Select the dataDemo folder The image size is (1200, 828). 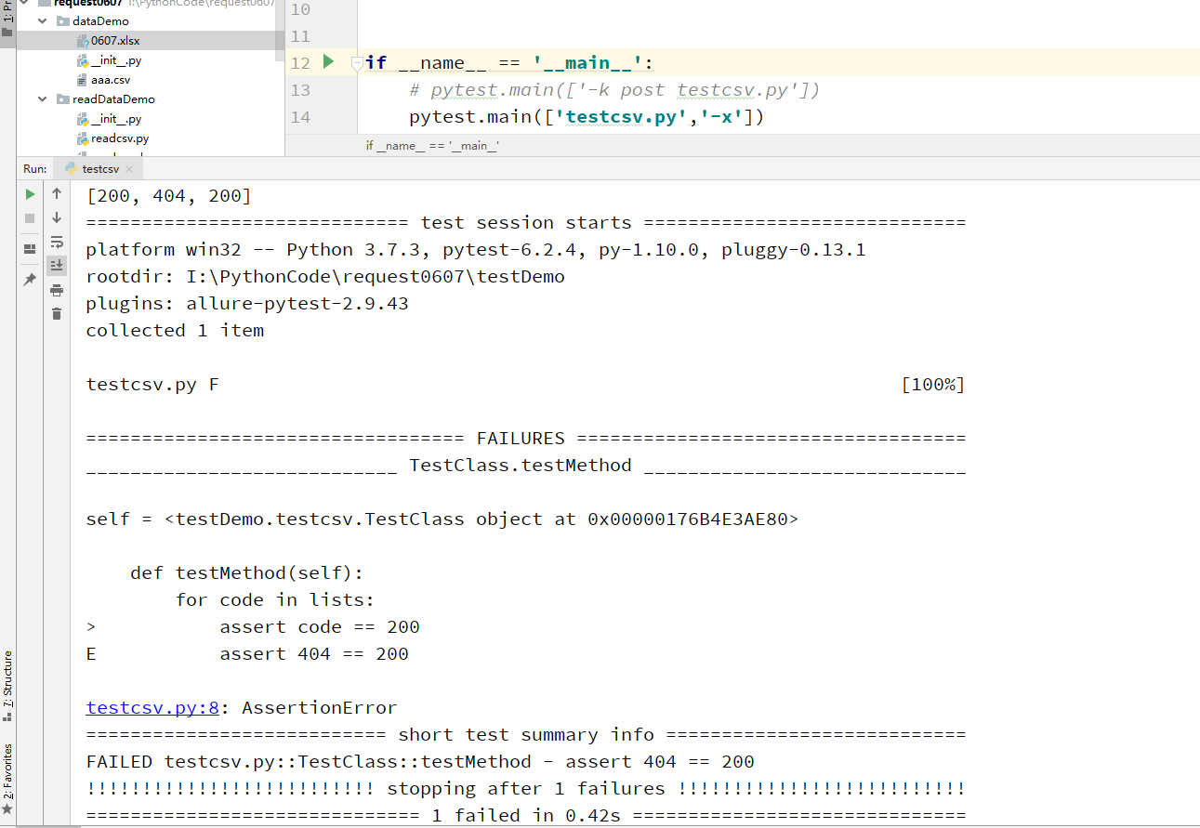point(100,20)
